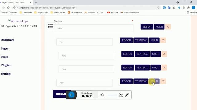This screenshot has width=197, height=110.
Task: Delete the second Key row with X
Action: pyautogui.click(x=164, y=54)
